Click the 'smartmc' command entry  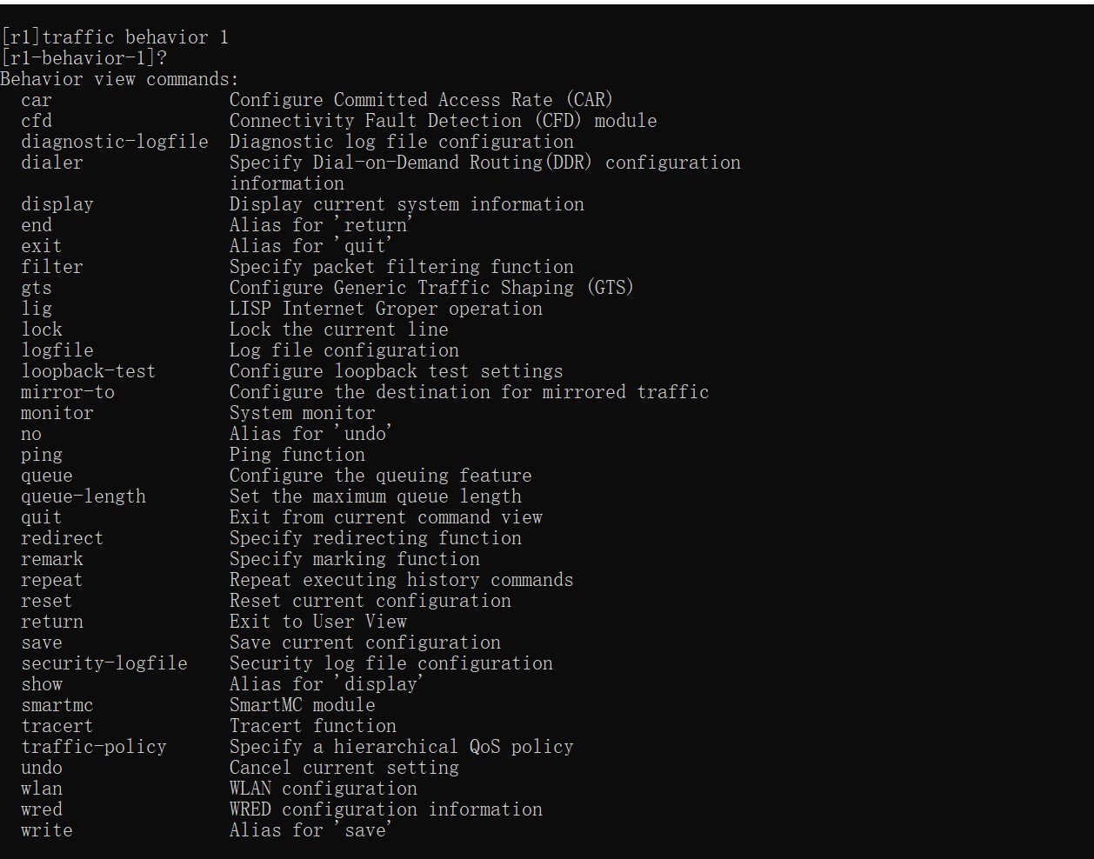tap(57, 705)
